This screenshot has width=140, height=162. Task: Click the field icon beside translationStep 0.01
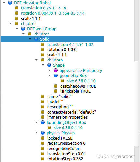pyautogui.click(x=43, y=154)
